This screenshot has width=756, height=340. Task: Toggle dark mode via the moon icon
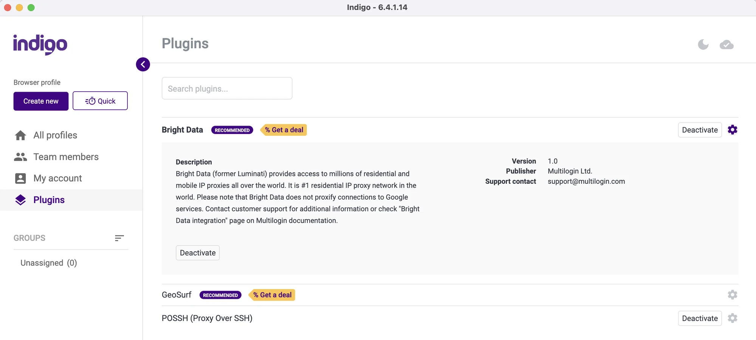pos(703,45)
